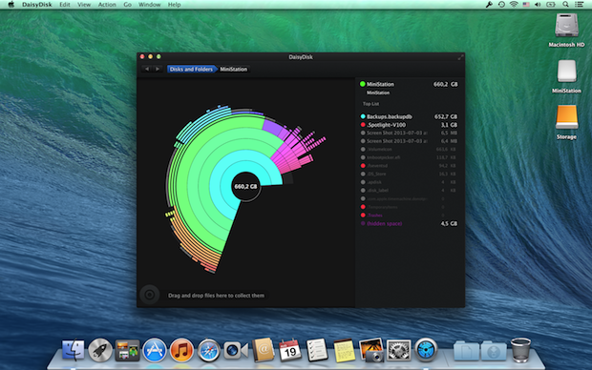Image resolution: width=592 pixels, height=370 pixels.
Task: Select the Disks and Folders breadcrumb
Action: [191, 69]
